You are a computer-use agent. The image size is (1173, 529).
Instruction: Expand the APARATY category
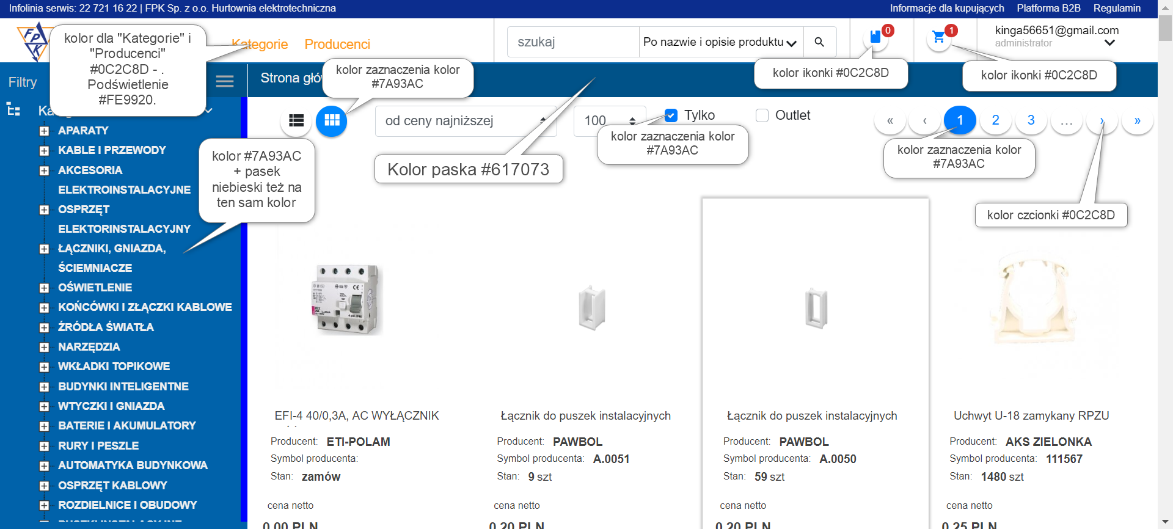click(x=44, y=131)
